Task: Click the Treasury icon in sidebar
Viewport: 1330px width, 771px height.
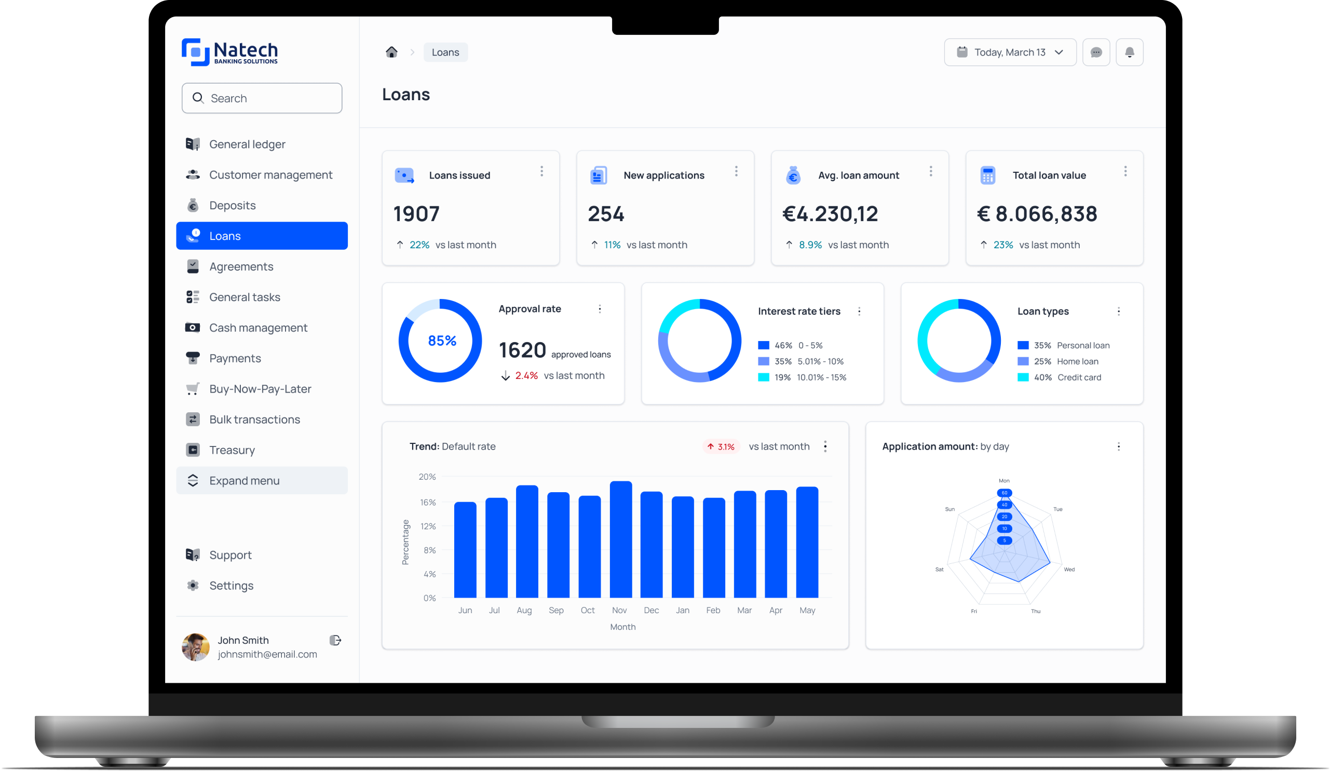Action: pyautogui.click(x=193, y=450)
